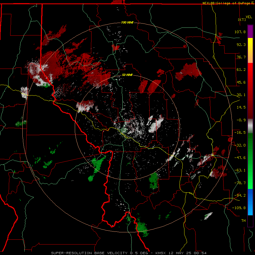Select the 45.6 velocity scale value
Viewport: 255px width, 255px height.
(241, 82)
